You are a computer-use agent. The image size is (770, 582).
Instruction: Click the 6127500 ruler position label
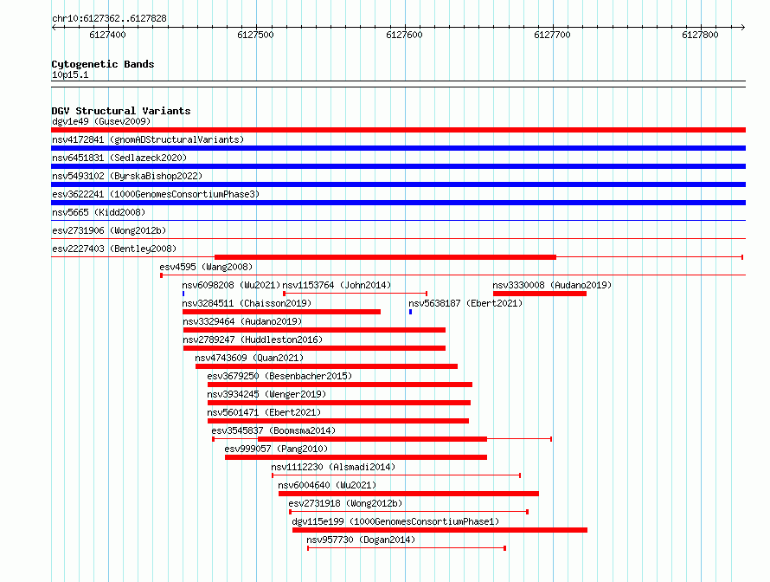tap(255, 35)
